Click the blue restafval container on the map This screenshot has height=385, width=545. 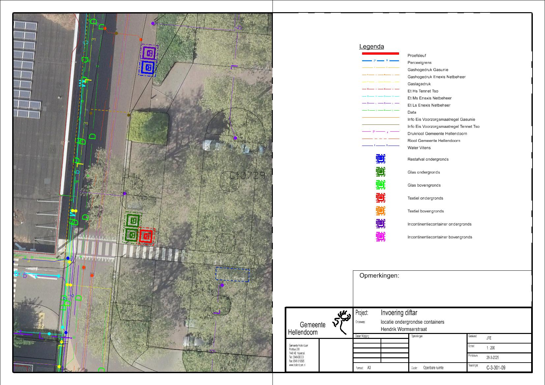148,68
